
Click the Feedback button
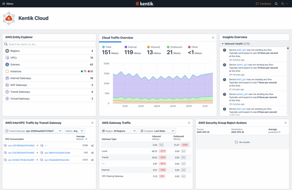pos(263,4)
